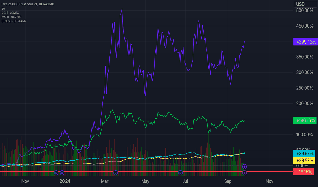This screenshot has width=318, height=187.
Task: Click the 2024 label on time axis
Action: [x=65, y=181]
